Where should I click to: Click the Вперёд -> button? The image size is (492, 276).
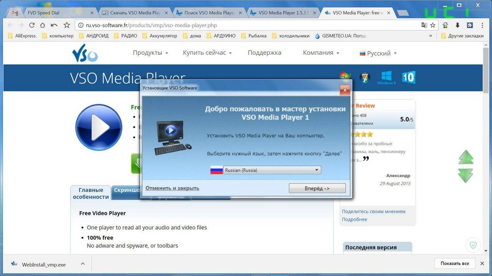coord(317,188)
